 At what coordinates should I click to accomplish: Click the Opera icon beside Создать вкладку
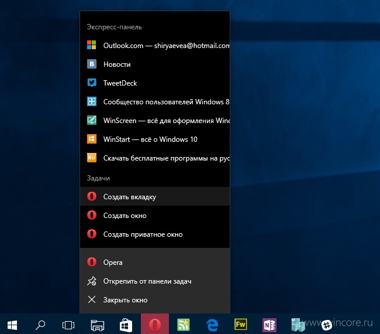92,196
